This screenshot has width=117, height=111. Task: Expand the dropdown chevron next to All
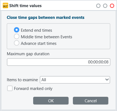(107, 80)
